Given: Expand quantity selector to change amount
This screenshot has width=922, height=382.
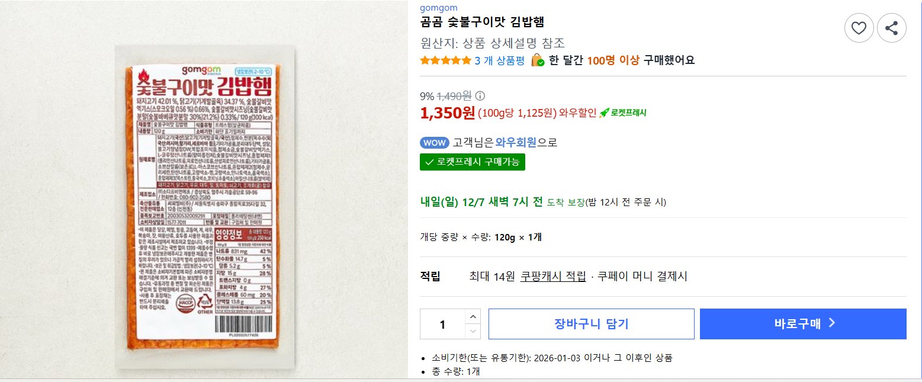Looking at the screenshot, I should [x=472, y=324].
